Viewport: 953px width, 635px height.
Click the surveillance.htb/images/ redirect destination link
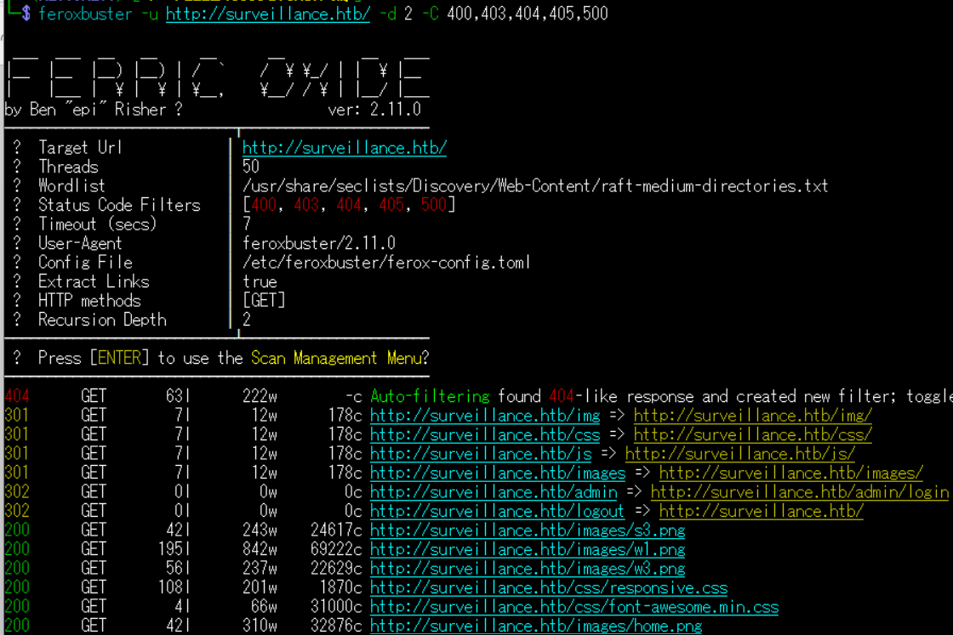pyautogui.click(x=790, y=473)
